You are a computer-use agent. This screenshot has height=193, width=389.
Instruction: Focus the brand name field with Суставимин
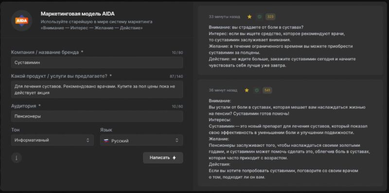97,63
